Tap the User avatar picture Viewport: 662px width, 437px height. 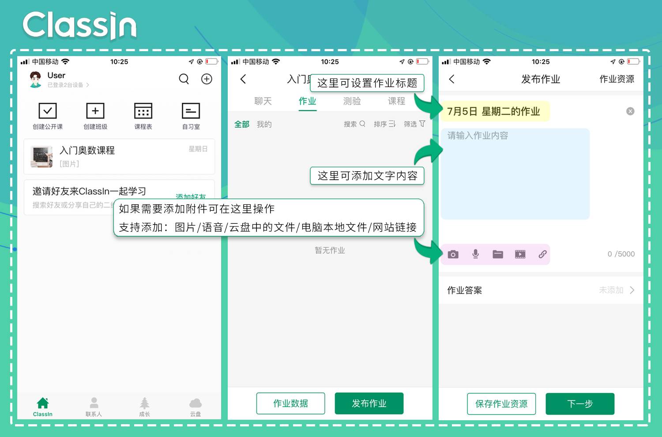click(36, 79)
